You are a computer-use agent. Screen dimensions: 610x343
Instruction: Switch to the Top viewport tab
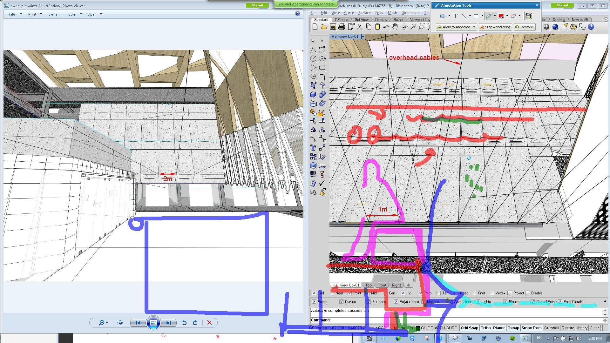tap(368, 285)
